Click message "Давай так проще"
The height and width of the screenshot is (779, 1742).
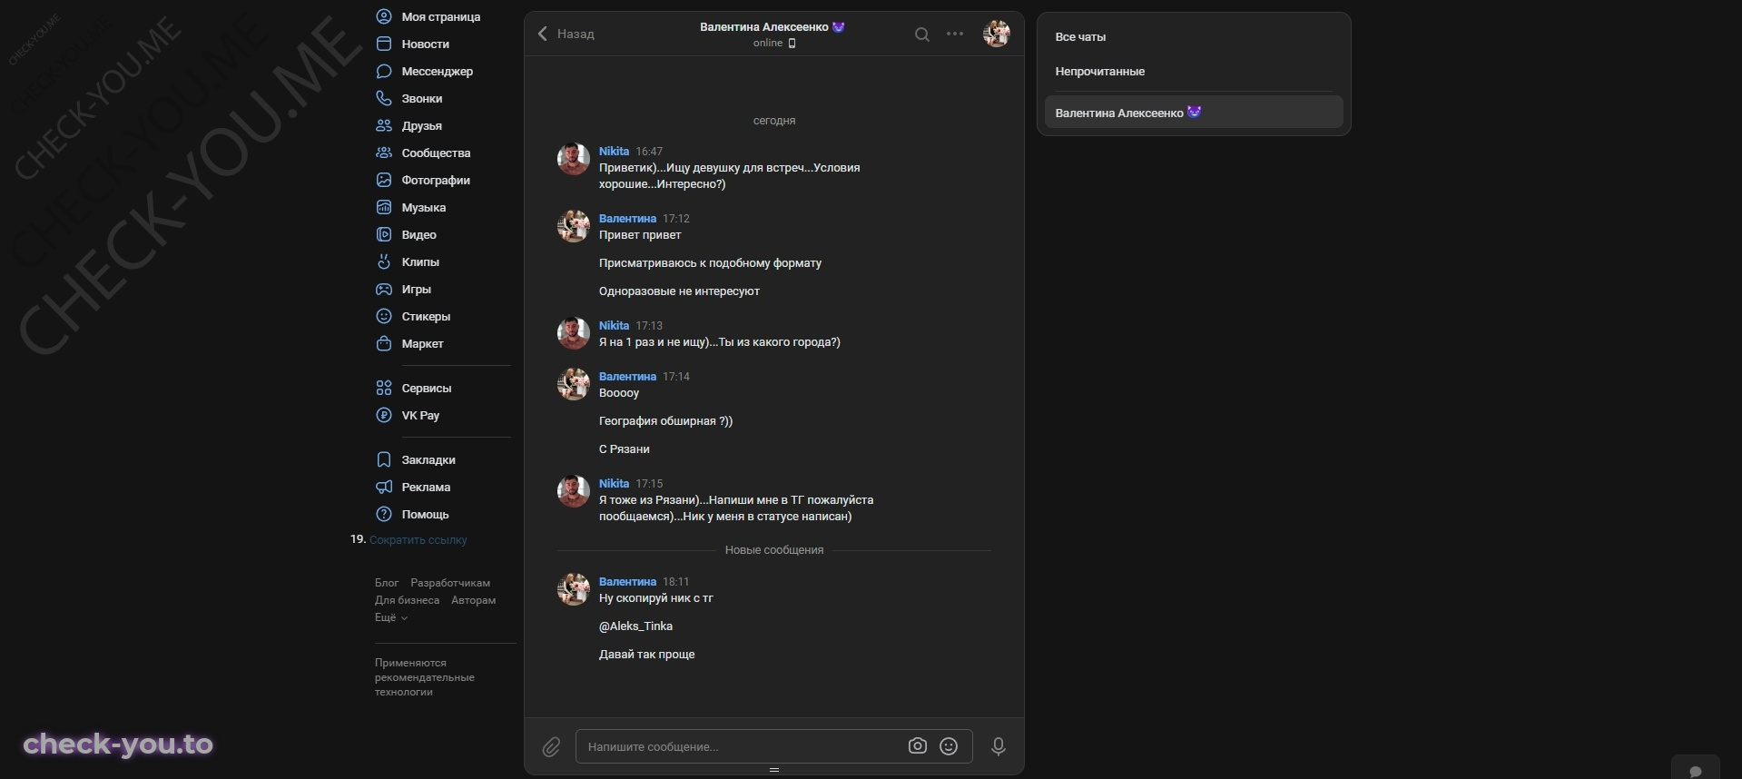coord(646,655)
